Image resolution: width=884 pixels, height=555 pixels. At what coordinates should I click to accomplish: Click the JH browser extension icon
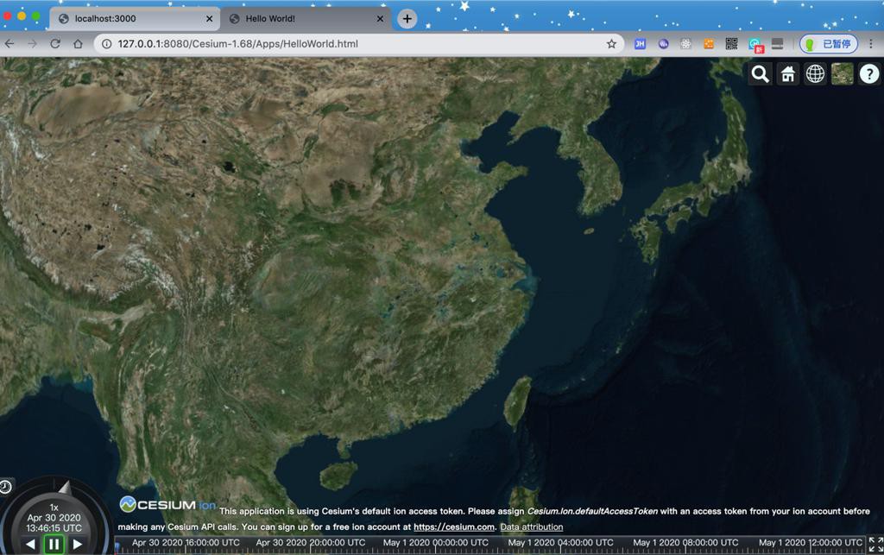[x=640, y=43]
